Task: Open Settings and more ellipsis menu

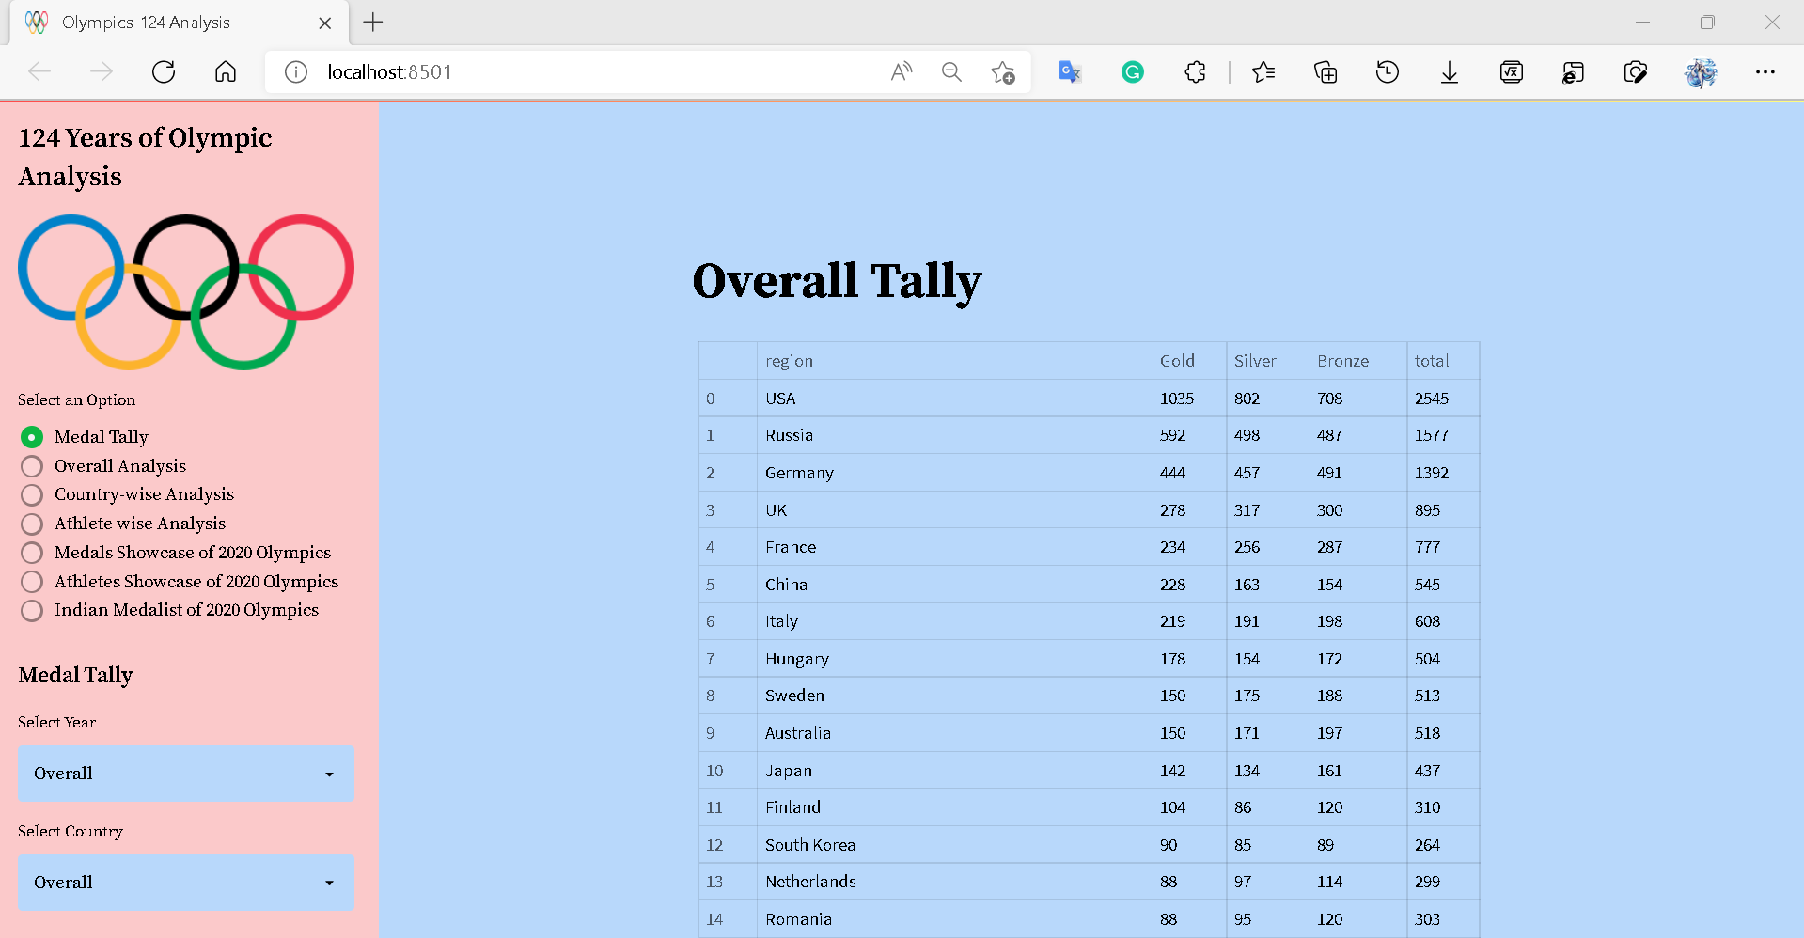Action: (x=1765, y=71)
